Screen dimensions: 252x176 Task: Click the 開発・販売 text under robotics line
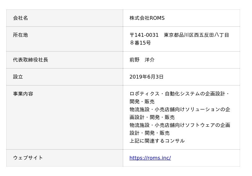pos(142,102)
